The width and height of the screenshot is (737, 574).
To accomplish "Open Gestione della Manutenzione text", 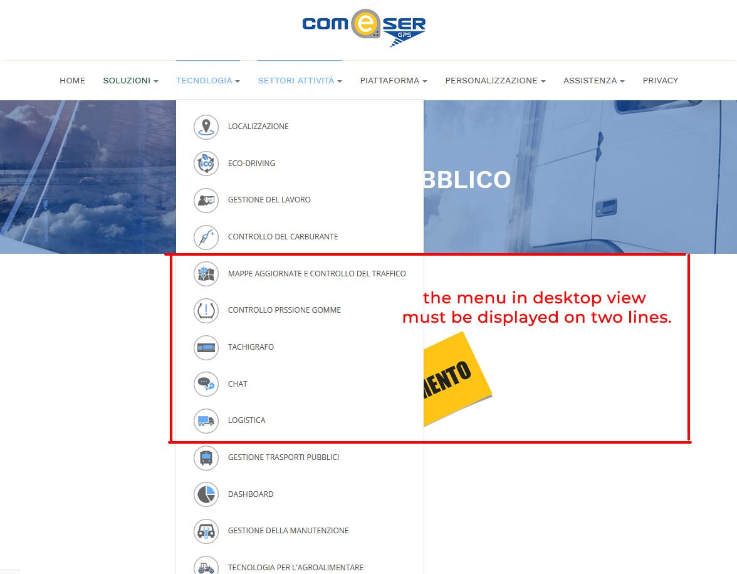I will 288,531.
